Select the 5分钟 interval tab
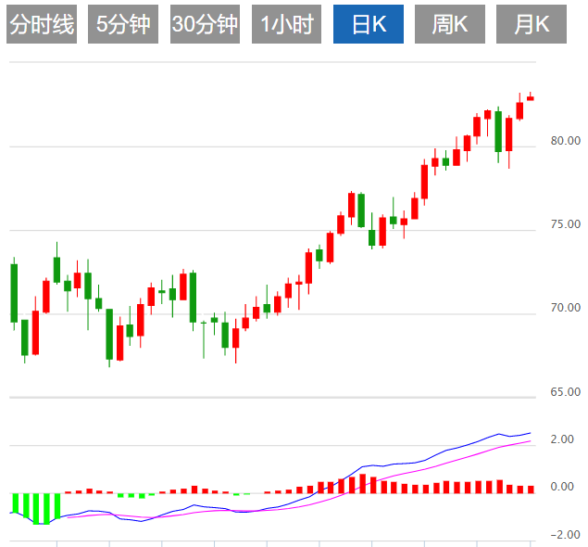 123,24
